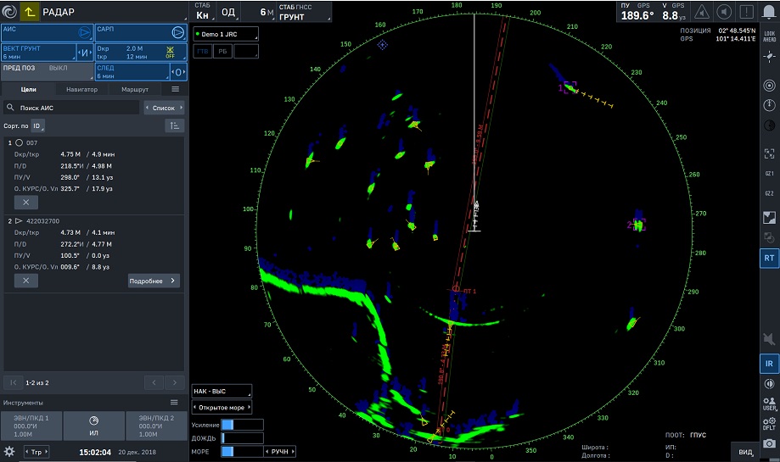Click the GZ1 guard zone icon
The image size is (780, 462).
769,173
